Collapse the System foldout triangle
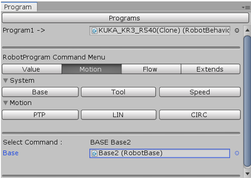The height and width of the screenshot is (178, 251). click(x=6, y=80)
